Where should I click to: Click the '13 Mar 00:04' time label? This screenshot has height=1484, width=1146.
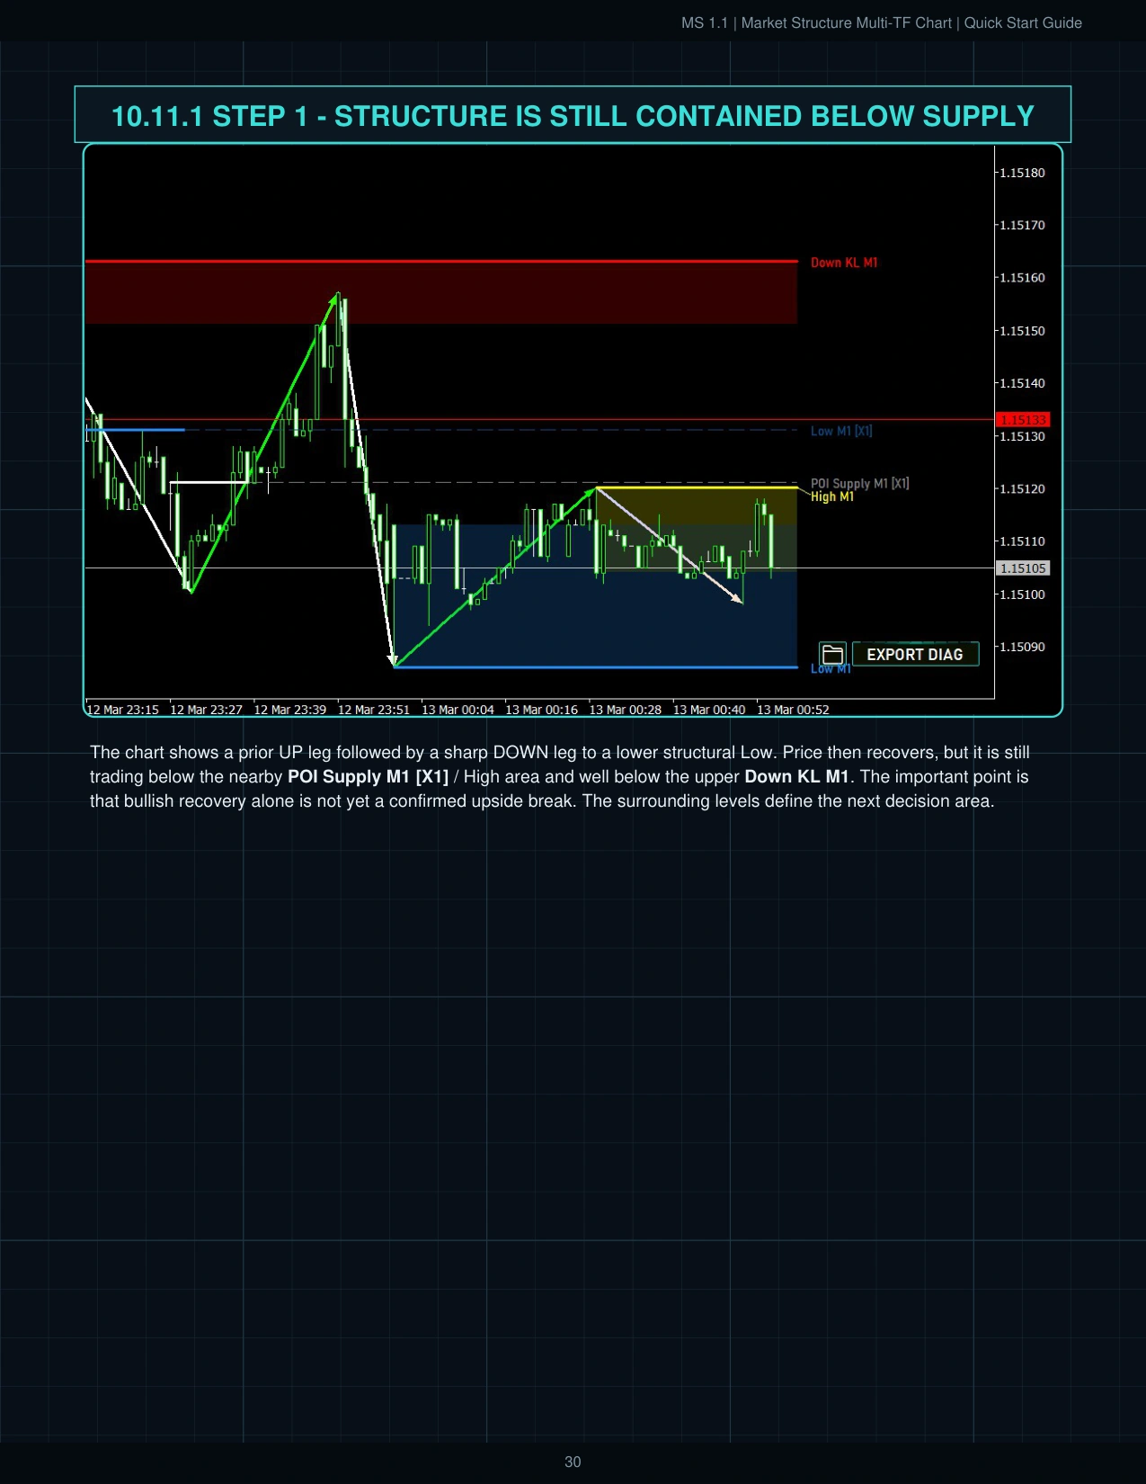point(458,710)
